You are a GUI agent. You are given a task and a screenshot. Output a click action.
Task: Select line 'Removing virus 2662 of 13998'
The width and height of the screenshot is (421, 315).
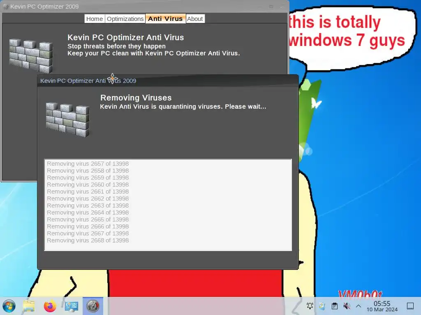click(x=88, y=199)
